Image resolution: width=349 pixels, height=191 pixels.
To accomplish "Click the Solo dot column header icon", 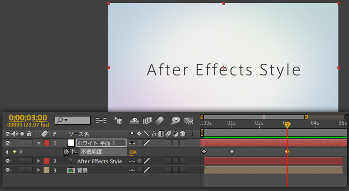I will [x=22, y=134].
